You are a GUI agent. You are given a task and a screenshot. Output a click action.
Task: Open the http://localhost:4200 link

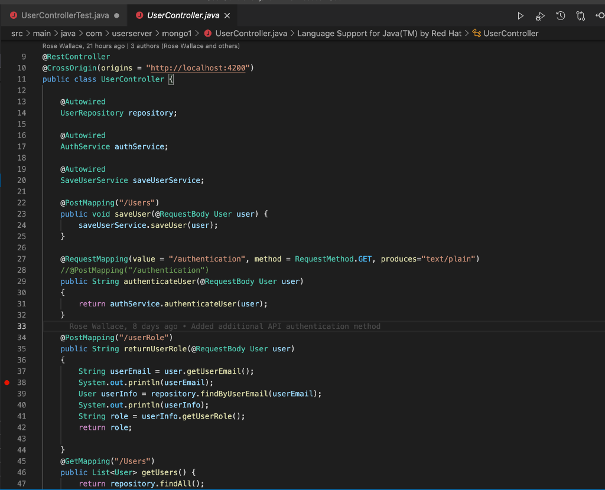[x=199, y=68]
